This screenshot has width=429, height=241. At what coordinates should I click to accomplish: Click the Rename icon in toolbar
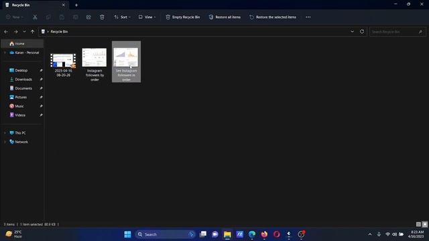[75, 17]
